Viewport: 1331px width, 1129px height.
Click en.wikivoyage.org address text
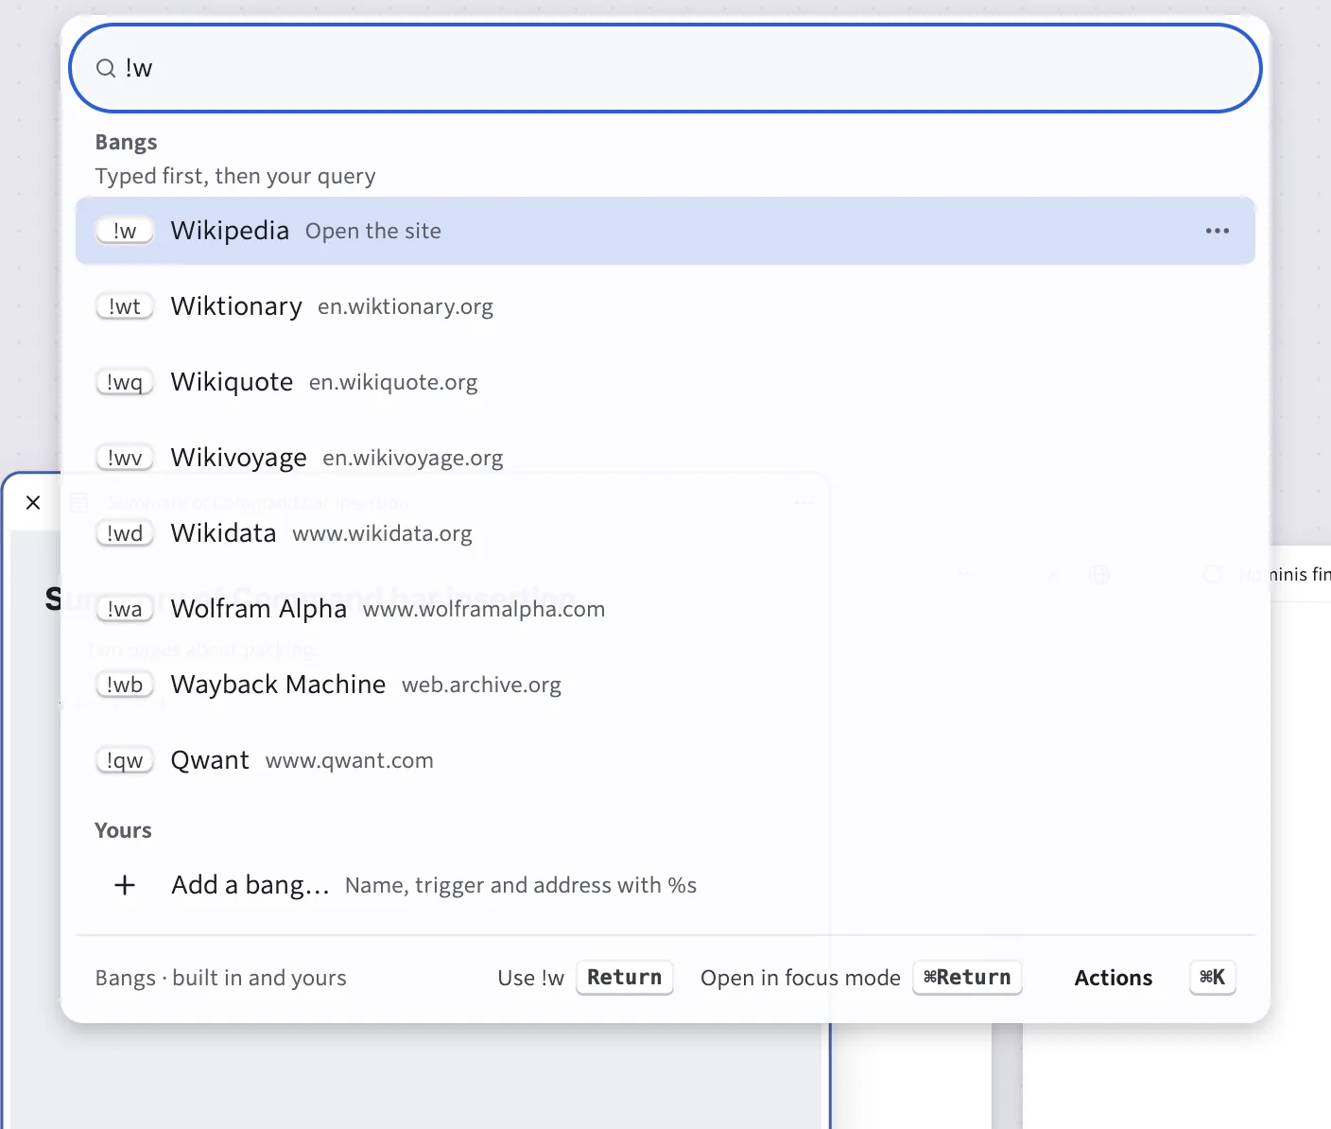pyautogui.click(x=413, y=458)
